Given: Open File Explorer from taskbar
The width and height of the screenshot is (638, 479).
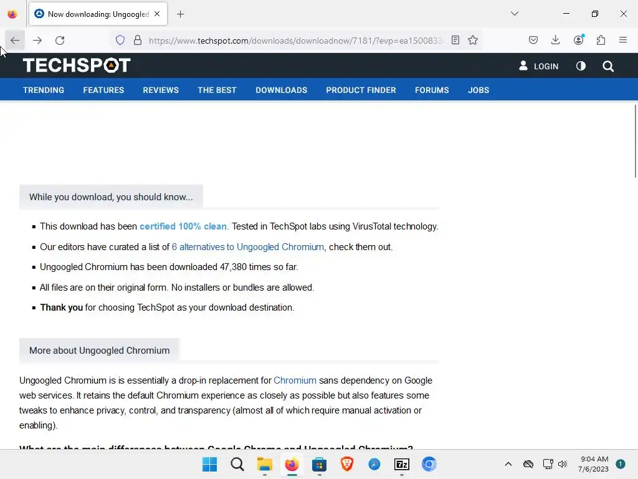Looking at the screenshot, I should coord(264,464).
